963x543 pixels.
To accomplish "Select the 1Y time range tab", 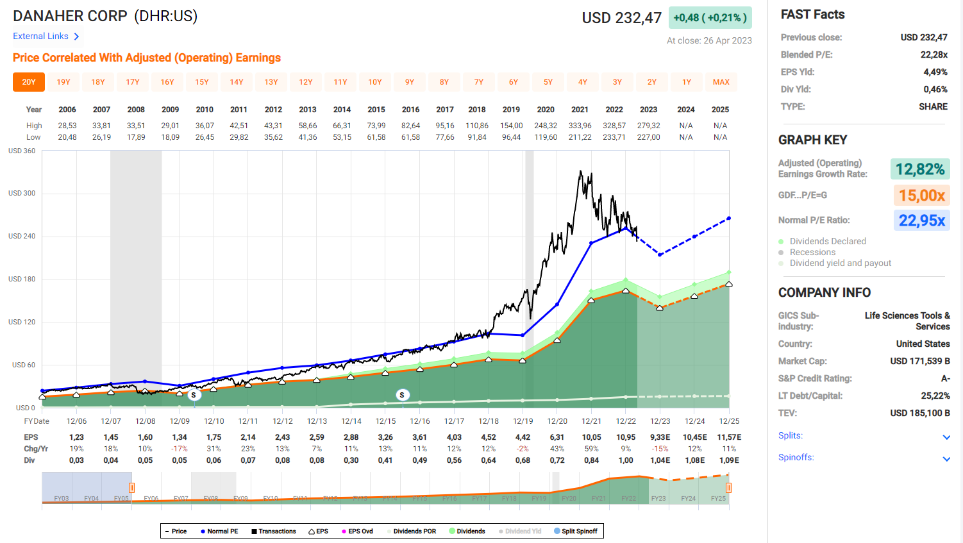I will pyautogui.click(x=687, y=82).
